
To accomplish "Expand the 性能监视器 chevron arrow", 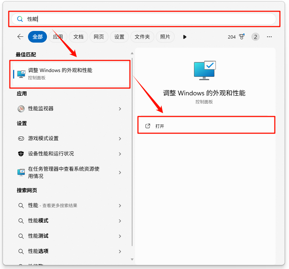I will click(x=120, y=109).
